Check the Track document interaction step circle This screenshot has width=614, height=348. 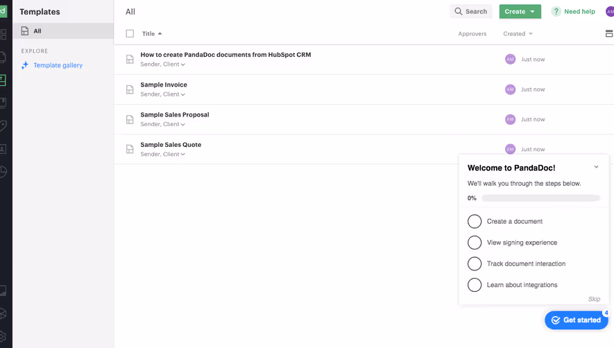point(475,263)
